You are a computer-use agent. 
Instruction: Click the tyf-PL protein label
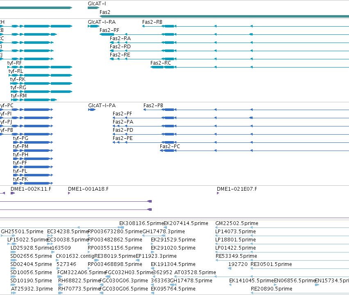(20, 171)
